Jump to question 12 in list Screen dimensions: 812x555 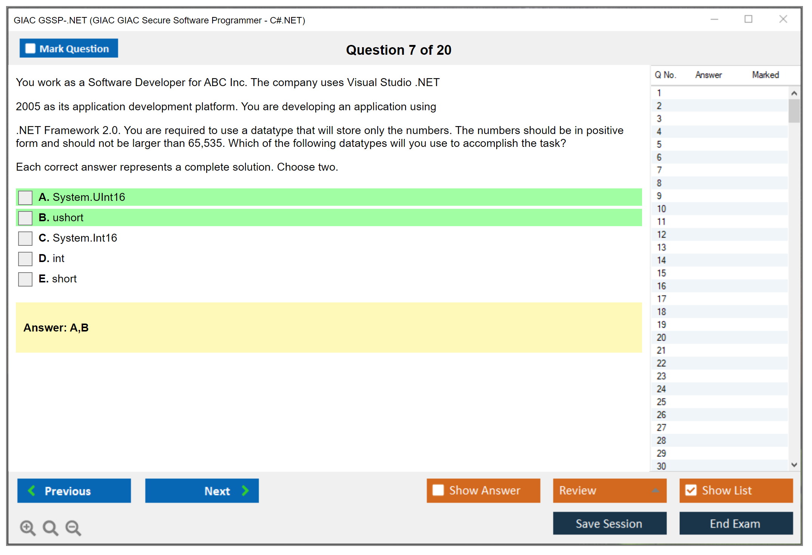662,234
